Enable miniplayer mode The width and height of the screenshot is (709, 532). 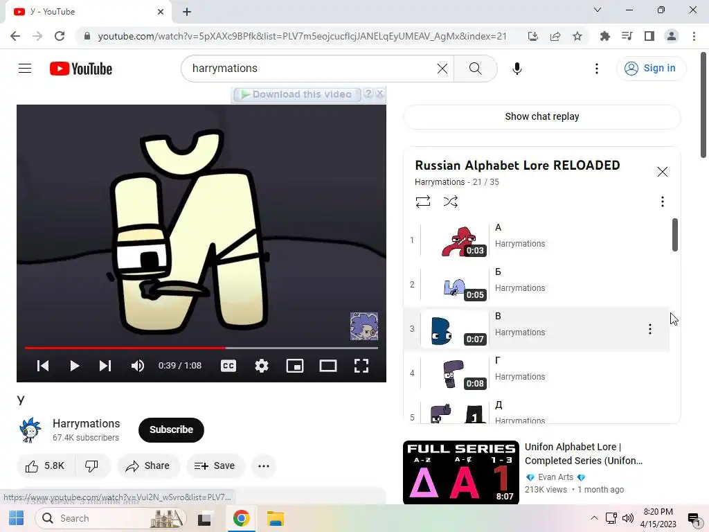coord(295,366)
